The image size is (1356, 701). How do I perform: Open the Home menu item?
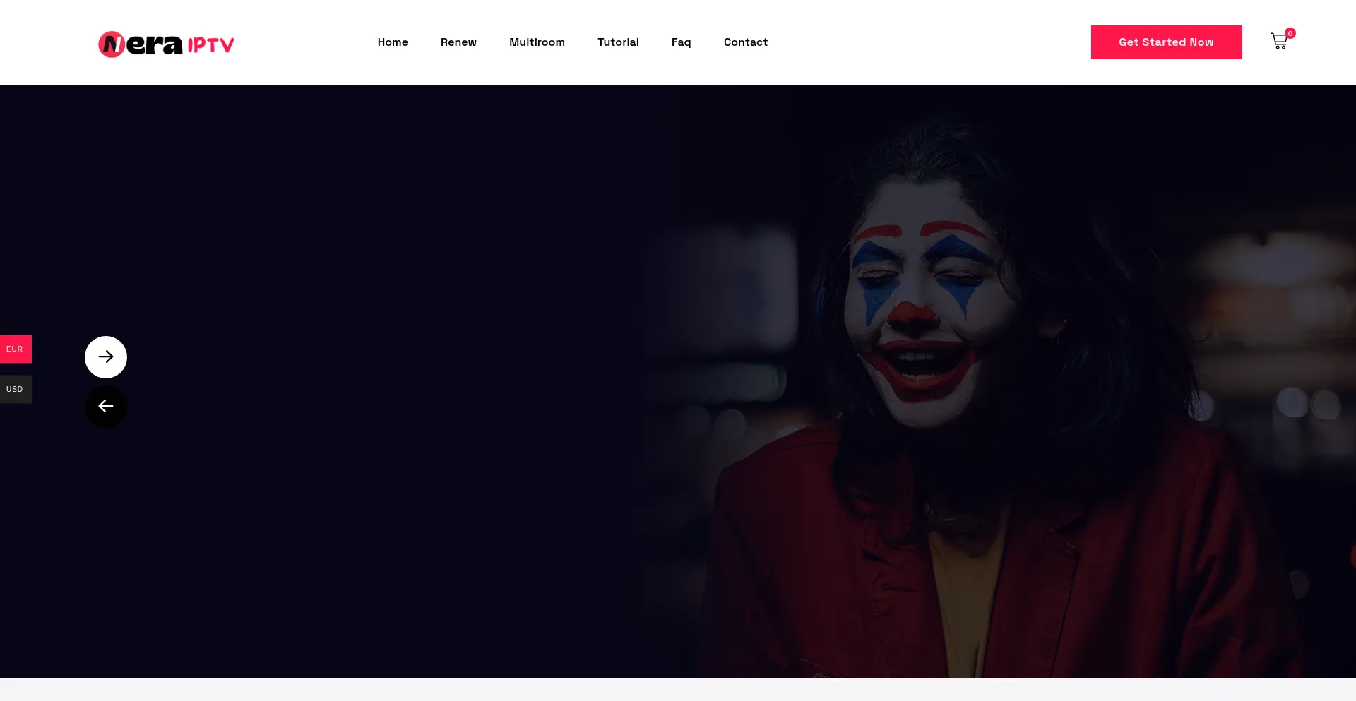393,42
